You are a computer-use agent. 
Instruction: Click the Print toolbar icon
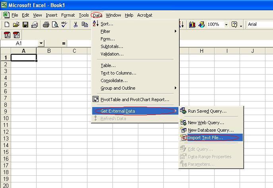(x=46, y=25)
